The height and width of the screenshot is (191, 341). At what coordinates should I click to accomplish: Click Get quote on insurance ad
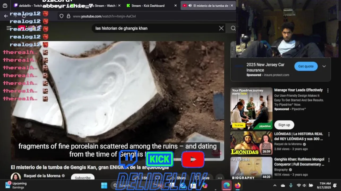306,66
